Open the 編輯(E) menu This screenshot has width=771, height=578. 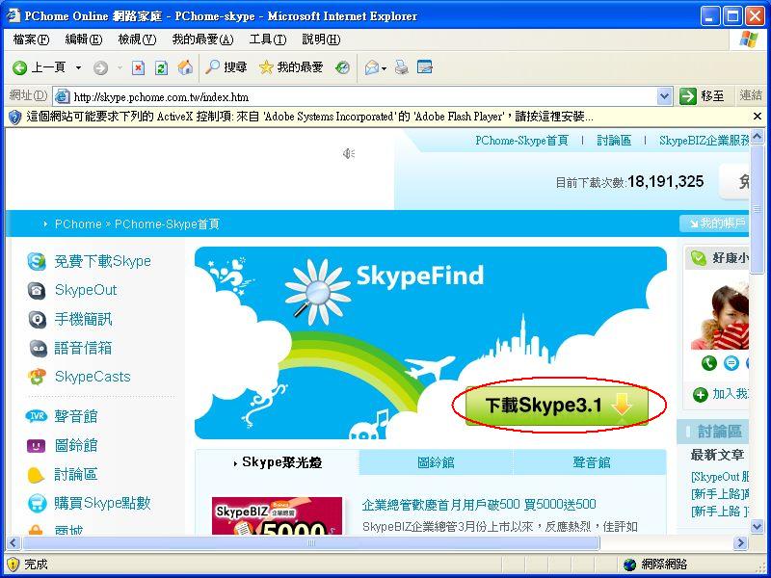(84, 39)
